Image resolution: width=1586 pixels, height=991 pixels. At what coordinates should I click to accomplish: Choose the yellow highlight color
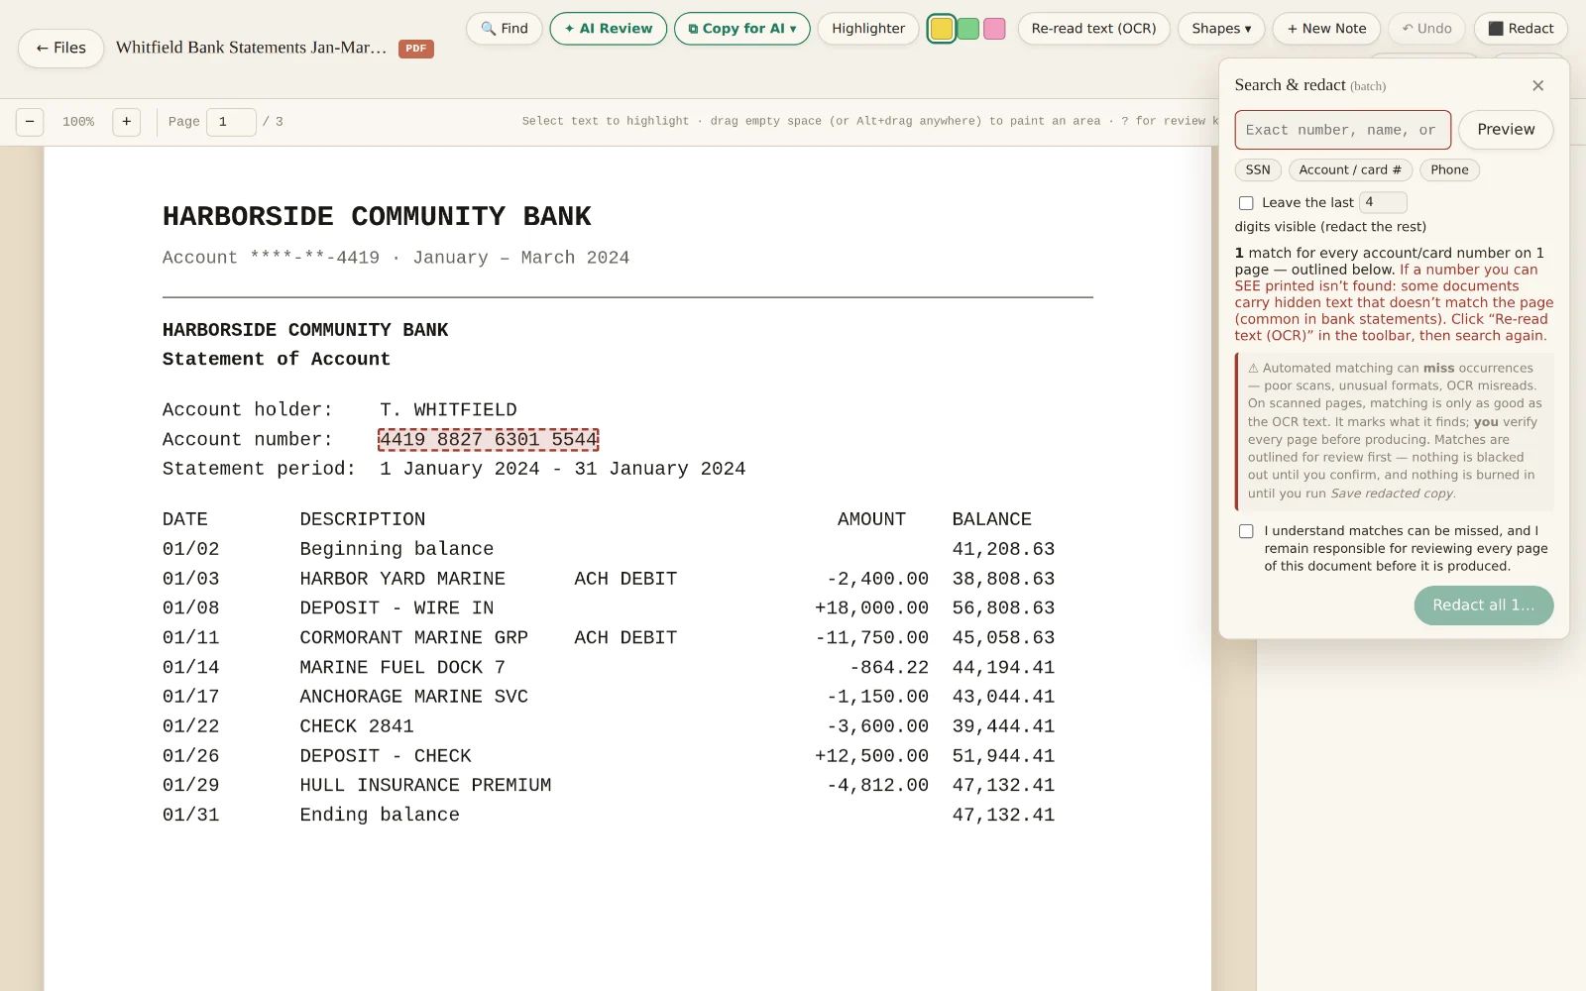coord(942,29)
